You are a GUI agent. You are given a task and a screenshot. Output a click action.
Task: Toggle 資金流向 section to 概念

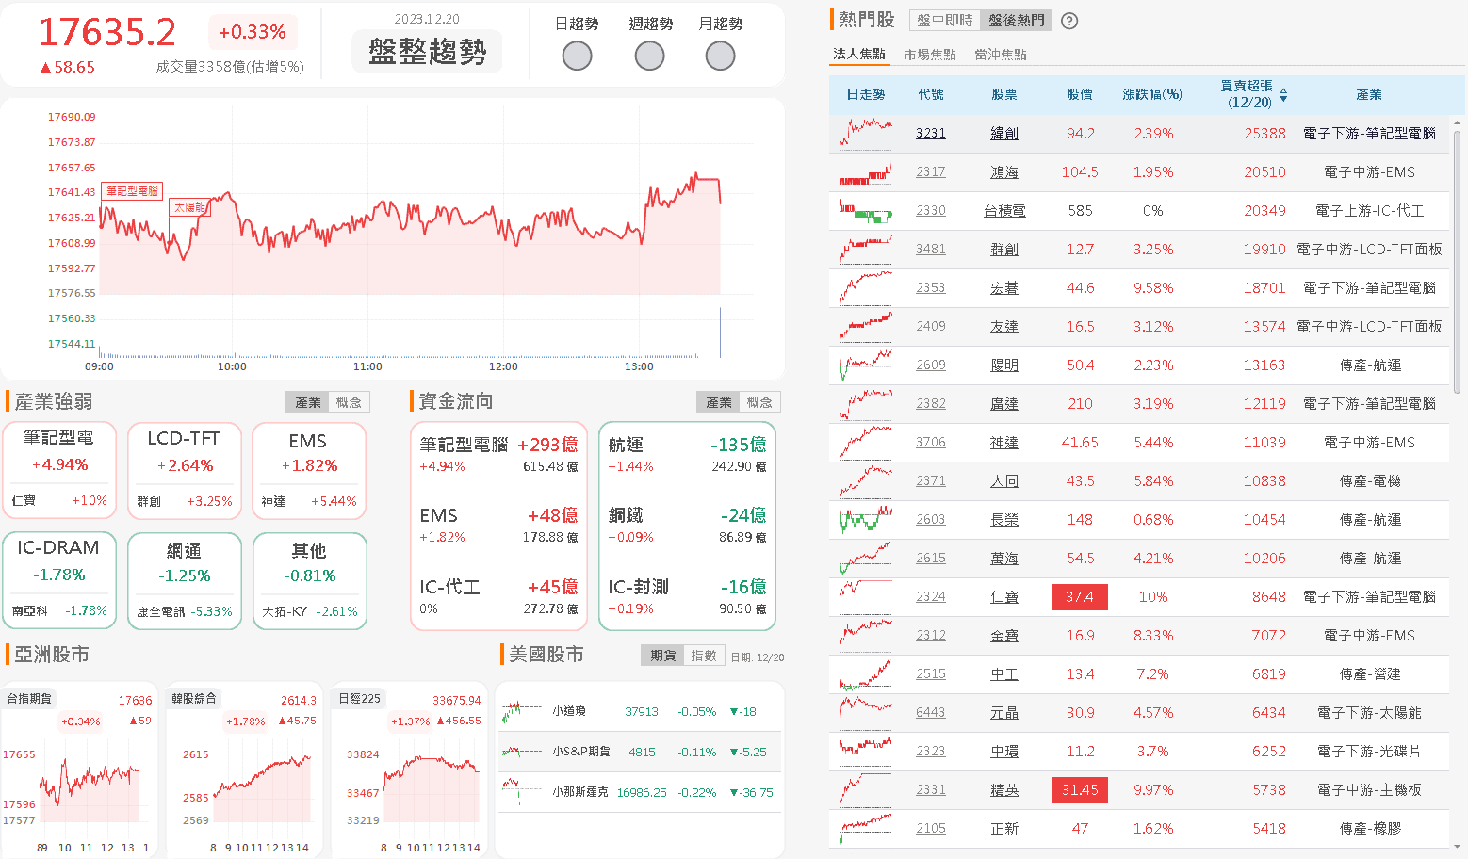coord(759,402)
